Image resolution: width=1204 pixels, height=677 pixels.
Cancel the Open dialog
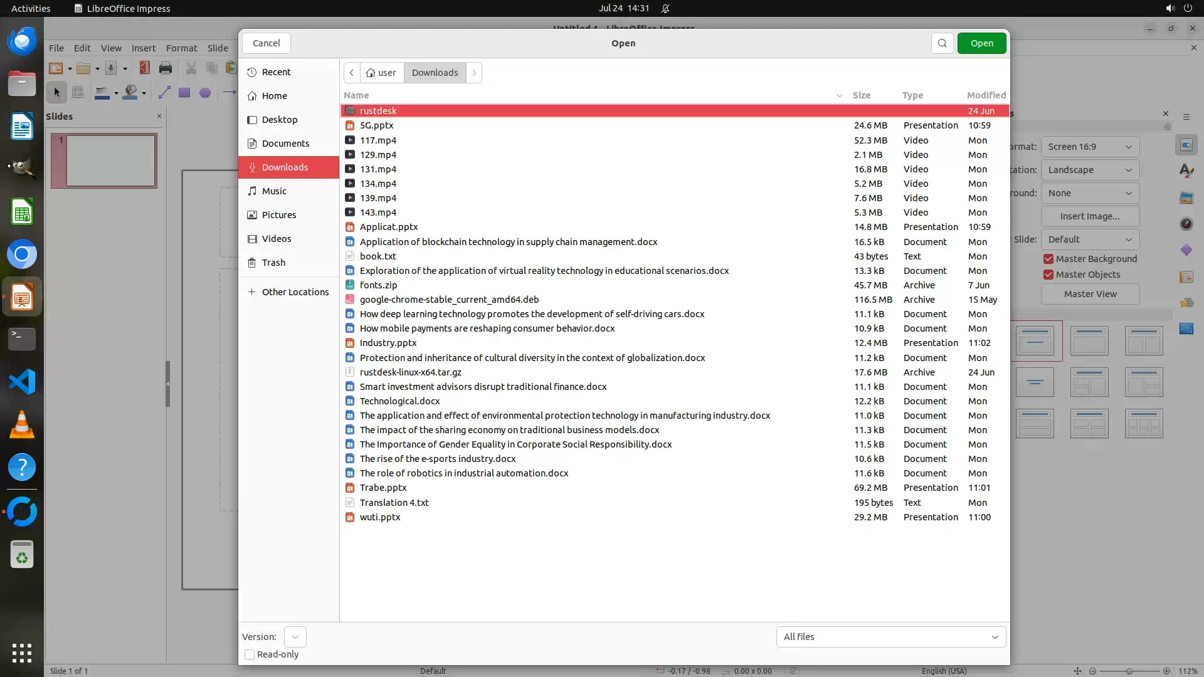(x=267, y=43)
